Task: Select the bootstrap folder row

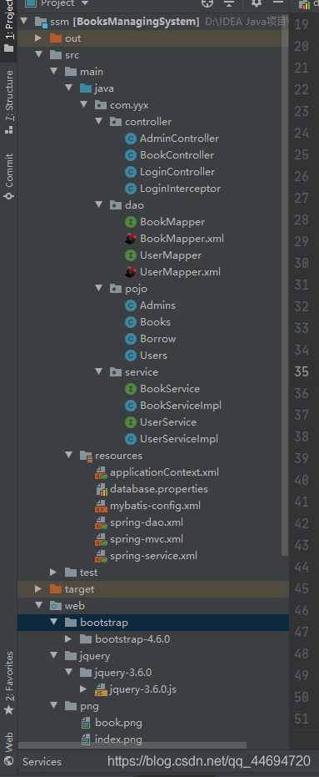Action: click(152, 623)
